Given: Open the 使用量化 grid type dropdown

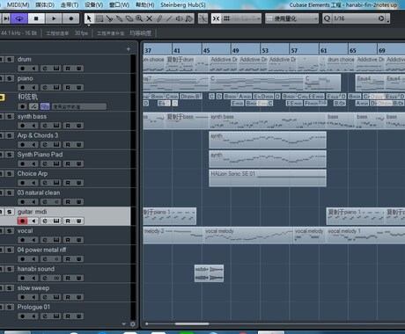Looking at the screenshot, I should click(291, 18).
